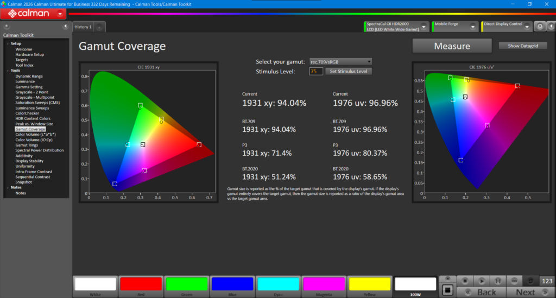Open the rec.709/sRGB gamut selector
This screenshot has height=298, width=556.
[x=340, y=62]
